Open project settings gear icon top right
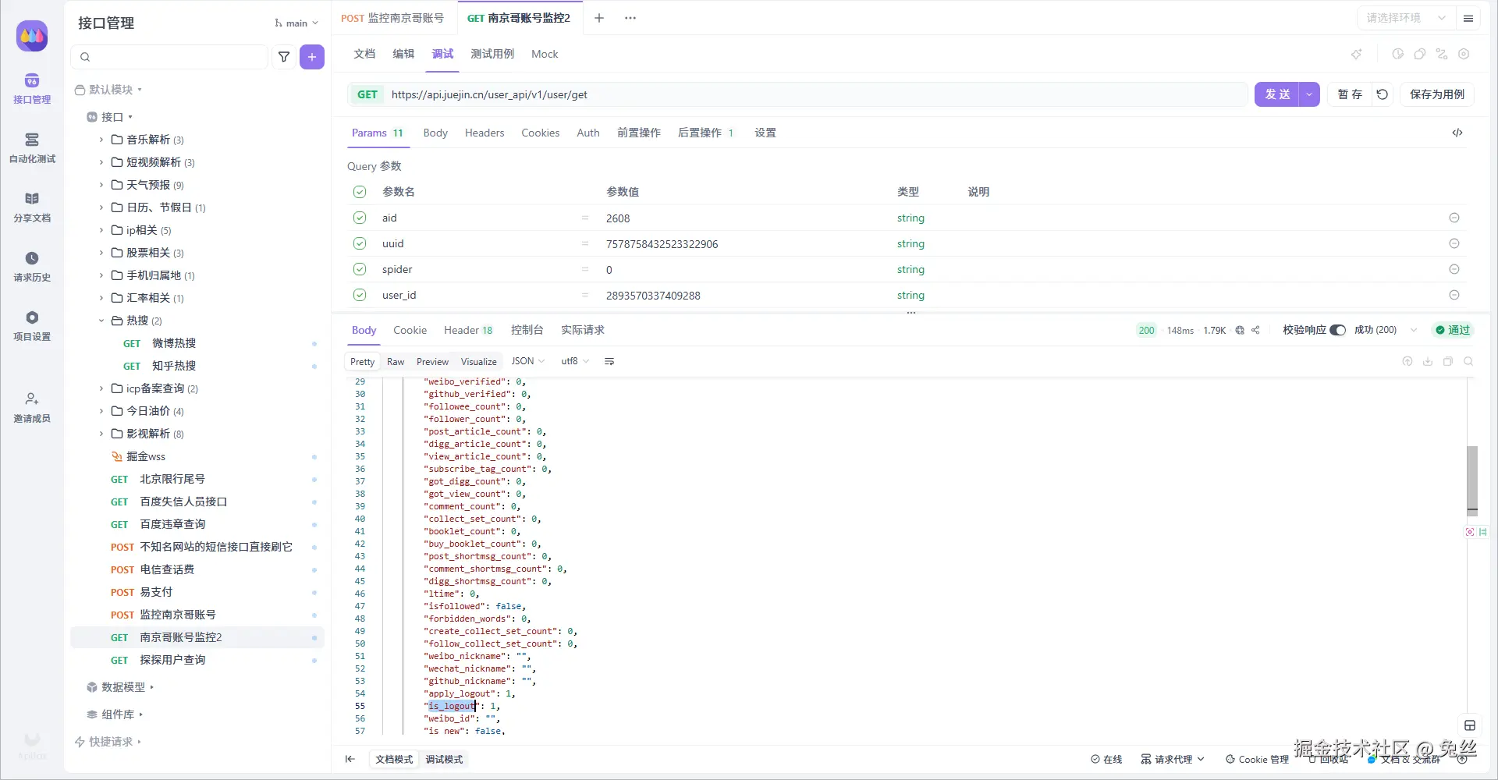 coord(1464,54)
